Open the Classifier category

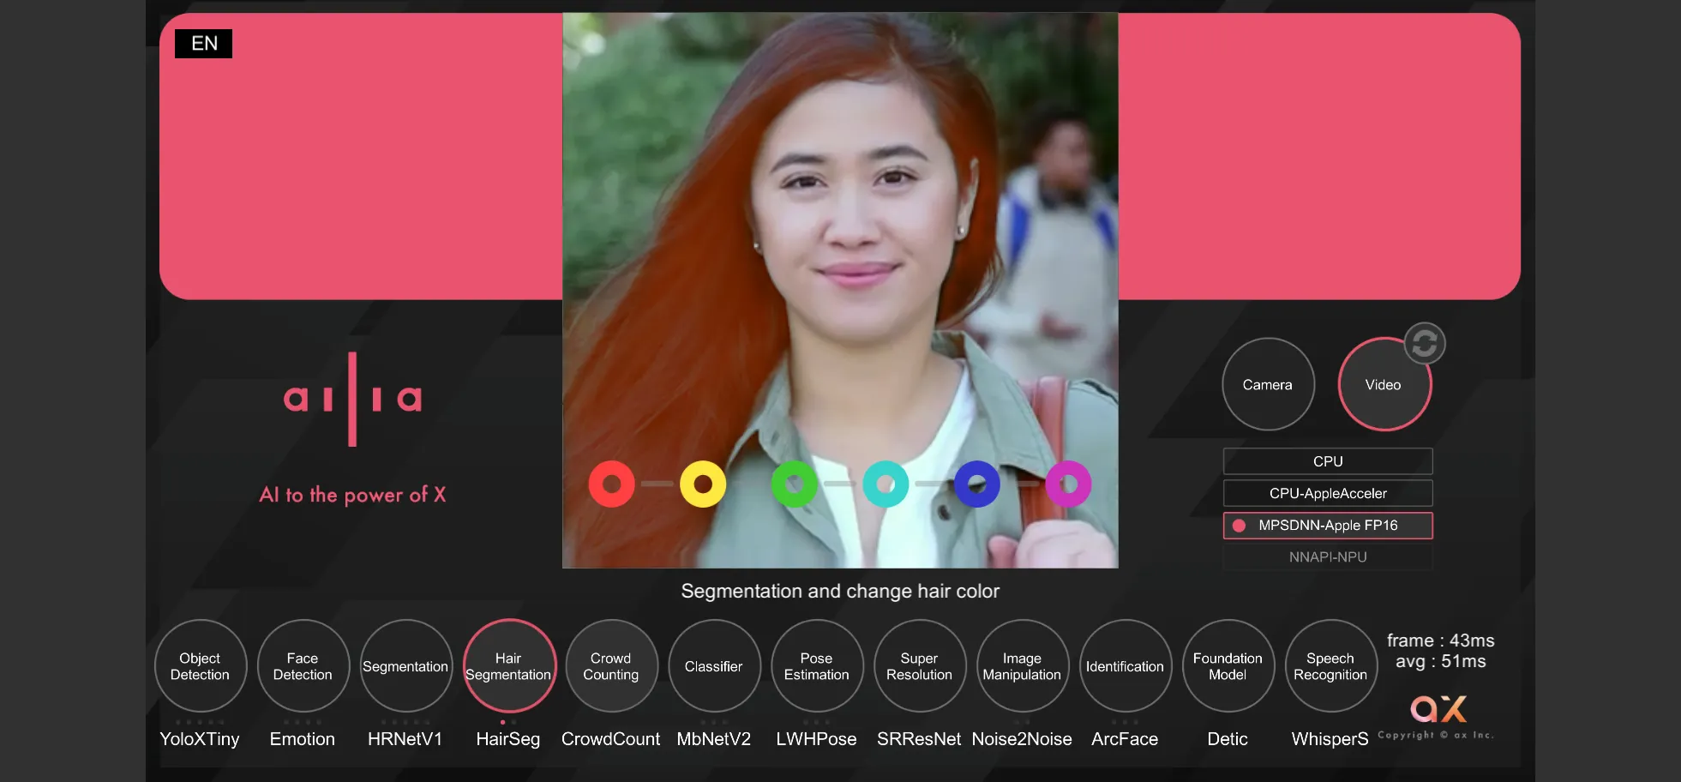tap(714, 666)
